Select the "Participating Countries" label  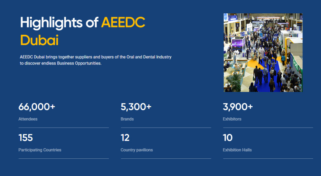(40, 150)
